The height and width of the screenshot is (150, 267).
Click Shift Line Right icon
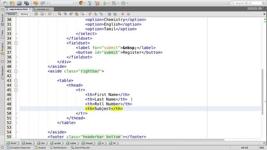(115, 14)
